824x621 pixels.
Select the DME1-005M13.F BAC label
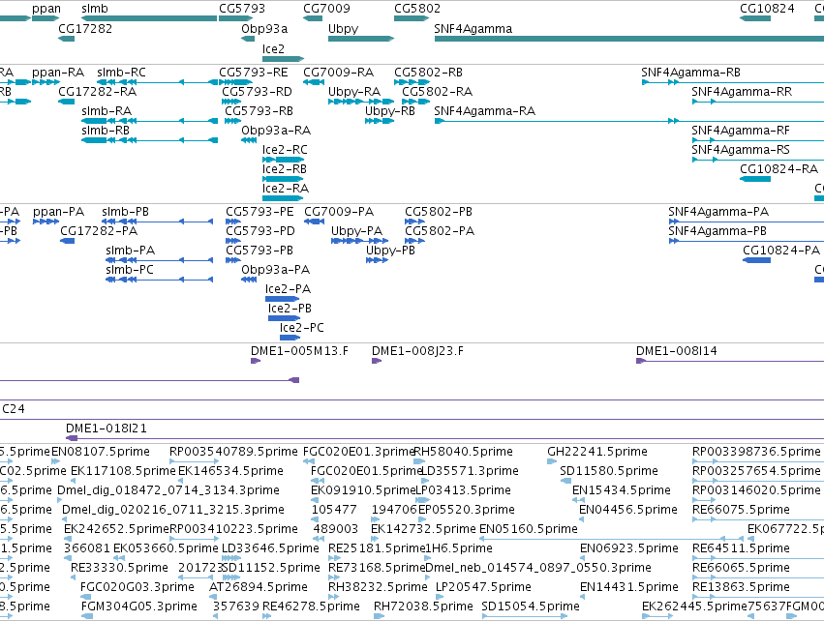[299, 351]
